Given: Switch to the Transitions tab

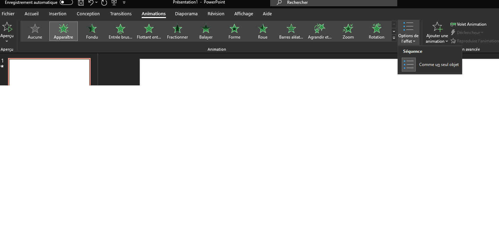Looking at the screenshot, I should coord(121,14).
